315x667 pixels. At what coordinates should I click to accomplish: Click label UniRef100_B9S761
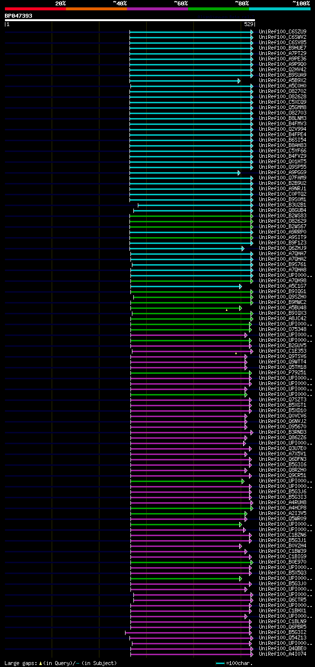click(283, 264)
